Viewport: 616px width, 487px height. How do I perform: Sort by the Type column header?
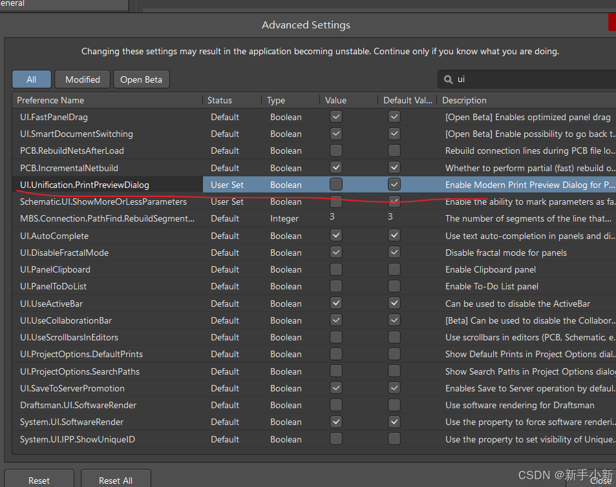pyautogui.click(x=290, y=100)
